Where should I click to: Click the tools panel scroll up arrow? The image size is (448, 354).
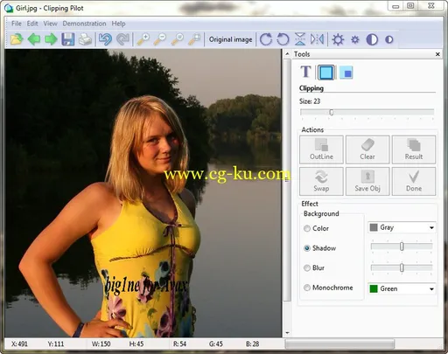(287, 54)
